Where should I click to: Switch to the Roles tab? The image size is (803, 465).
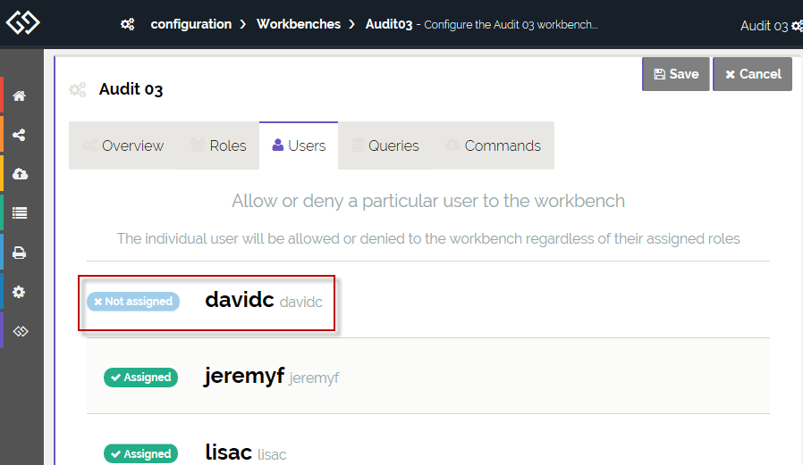[217, 145]
